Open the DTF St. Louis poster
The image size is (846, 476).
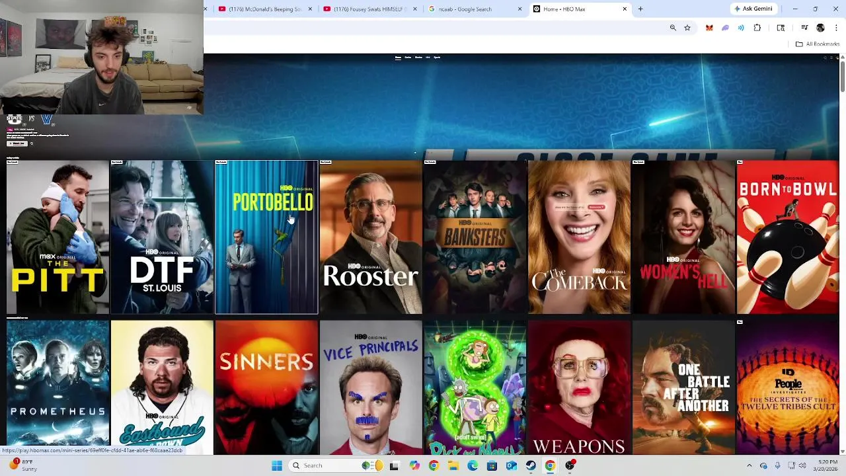pyautogui.click(x=162, y=237)
